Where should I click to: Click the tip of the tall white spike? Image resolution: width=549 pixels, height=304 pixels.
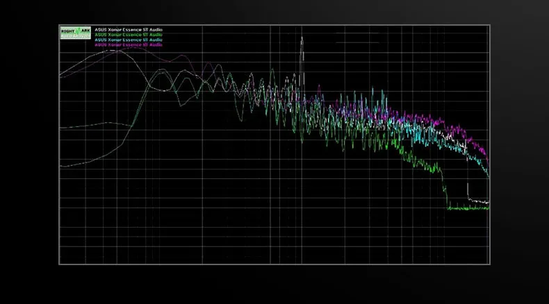coord(302,37)
